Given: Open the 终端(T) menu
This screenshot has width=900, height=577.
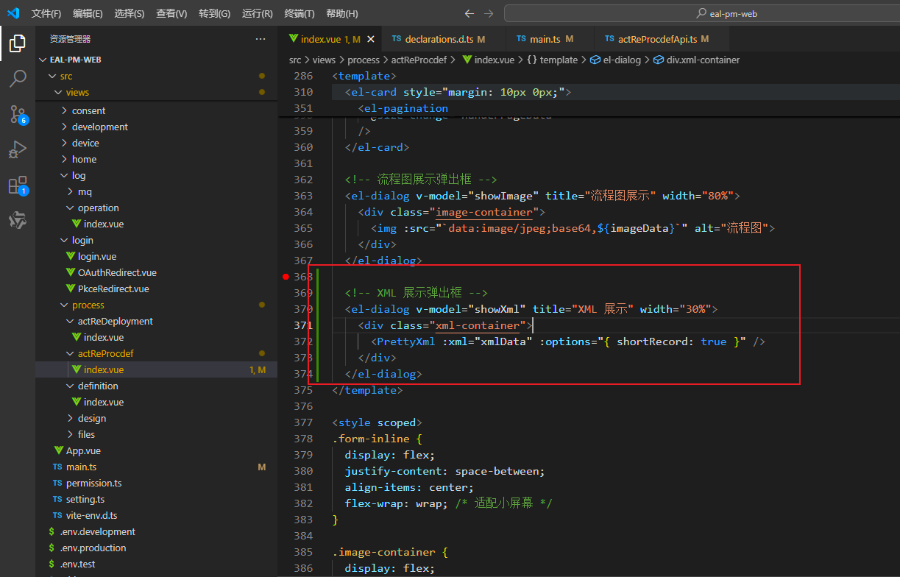Looking at the screenshot, I should point(299,14).
